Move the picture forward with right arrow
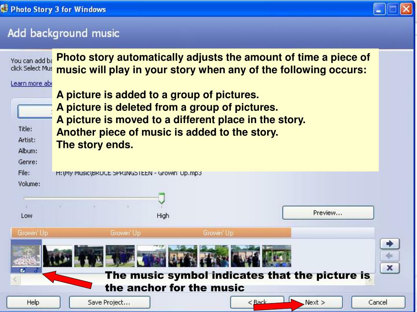Screen dimensions: 417x312 (x=390, y=244)
